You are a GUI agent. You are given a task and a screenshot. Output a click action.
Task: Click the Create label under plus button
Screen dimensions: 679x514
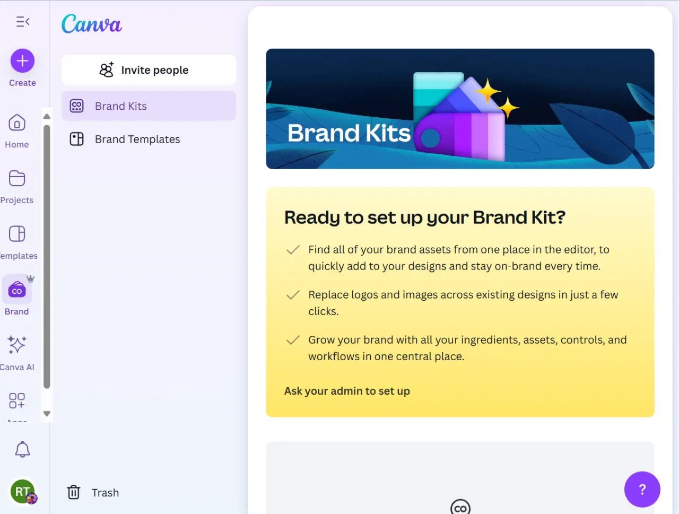coord(22,83)
